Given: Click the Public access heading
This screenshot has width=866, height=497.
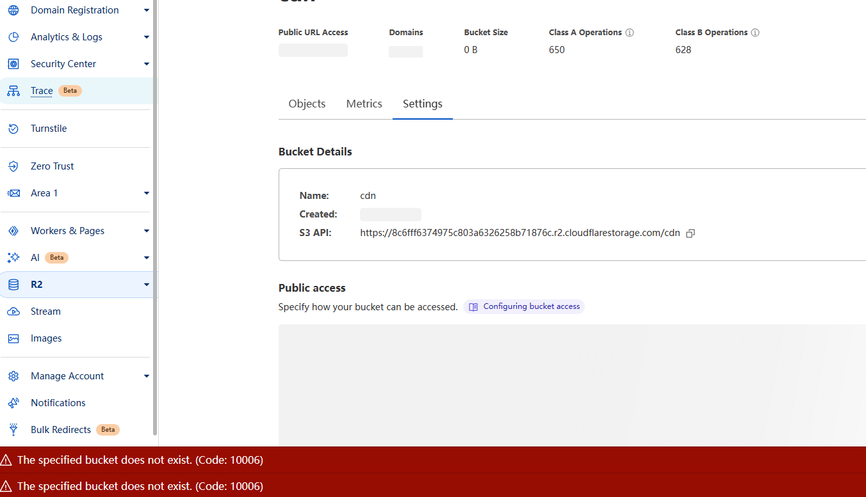Looking at the screenshot, I should [312, 288].
